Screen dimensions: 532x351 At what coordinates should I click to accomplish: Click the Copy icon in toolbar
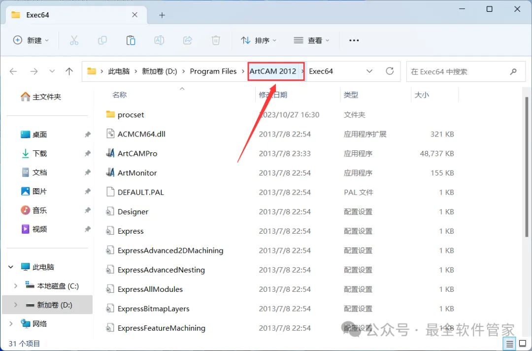coord(102,40)
